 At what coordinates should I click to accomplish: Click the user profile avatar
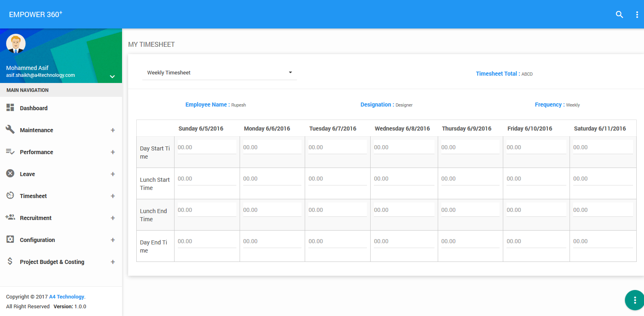(x=16, y=44)
